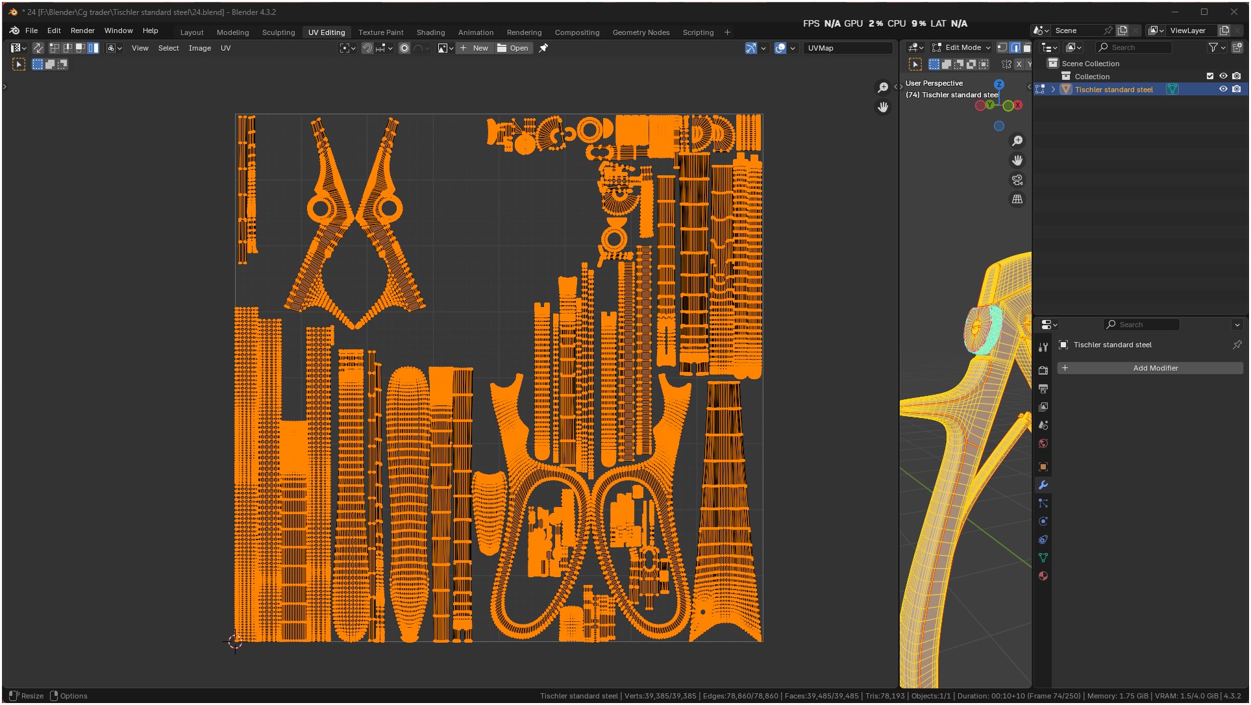Screen dimensions: 1251x705
Task: Switch to the Shading workspace tab
Action: [x=430, y=32]
